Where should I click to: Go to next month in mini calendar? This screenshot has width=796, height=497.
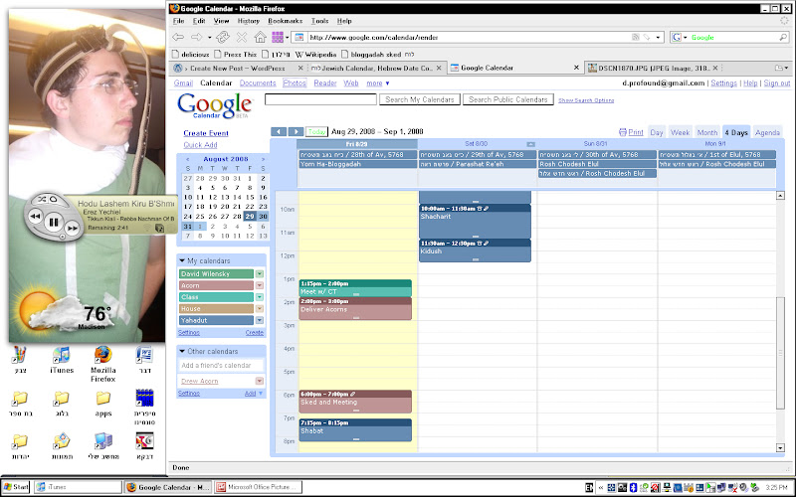point(263,159)
